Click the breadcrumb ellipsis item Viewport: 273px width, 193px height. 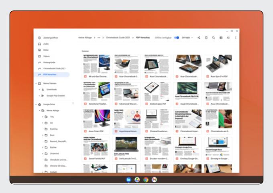(x=99, y=38)
